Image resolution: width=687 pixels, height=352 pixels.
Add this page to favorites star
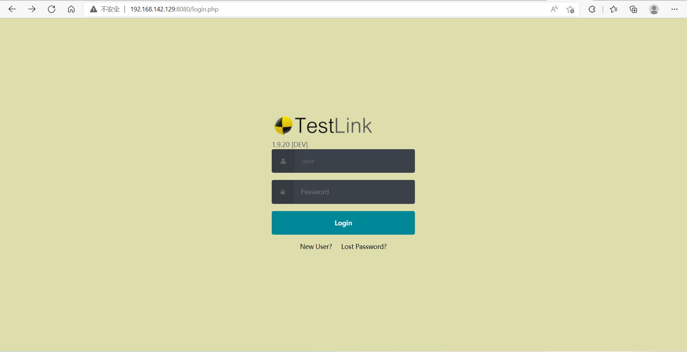point(570,9)
